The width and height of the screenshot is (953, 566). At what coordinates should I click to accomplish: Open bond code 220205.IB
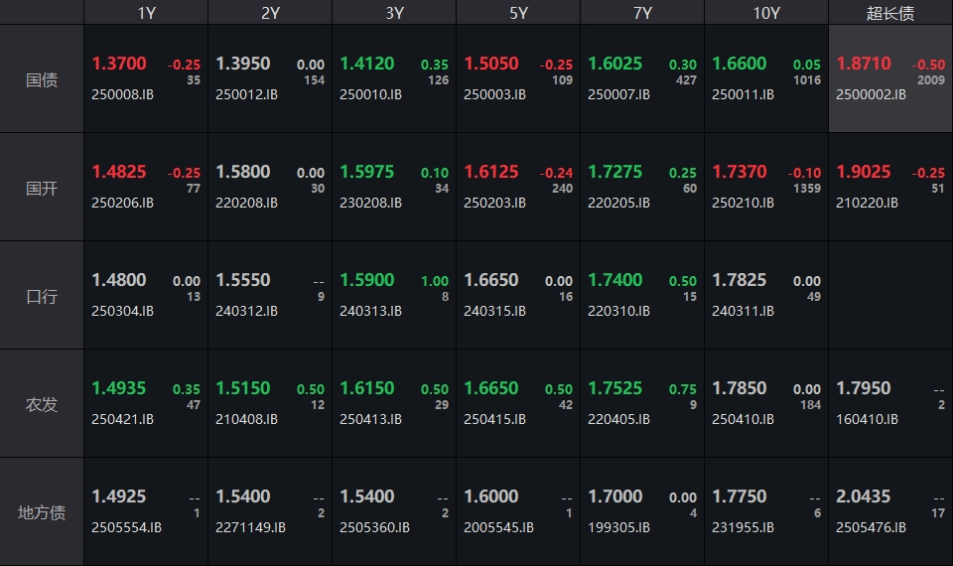[x=618, y=203]
